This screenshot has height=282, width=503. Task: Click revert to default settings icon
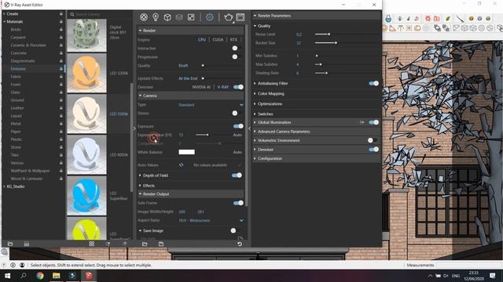240,244
